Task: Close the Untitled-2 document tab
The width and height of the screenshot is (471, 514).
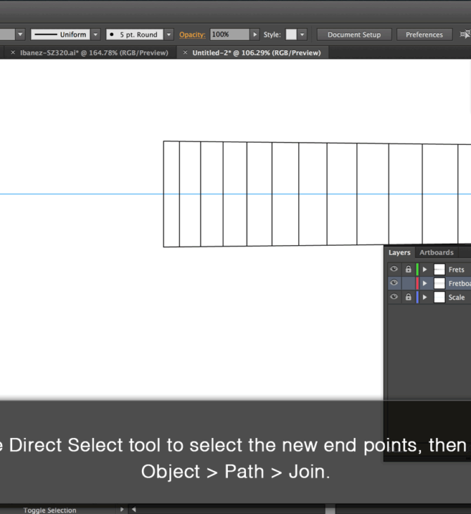Action: point(185,53)
